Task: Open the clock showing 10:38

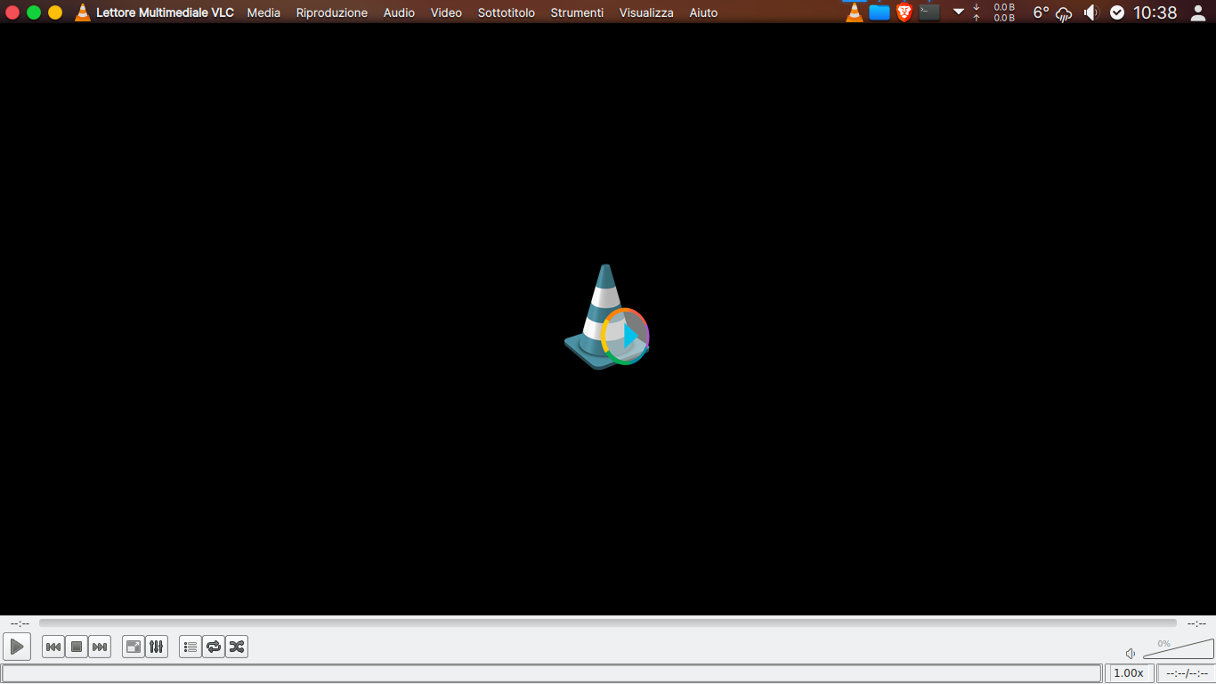Action: click(1155, 12)
